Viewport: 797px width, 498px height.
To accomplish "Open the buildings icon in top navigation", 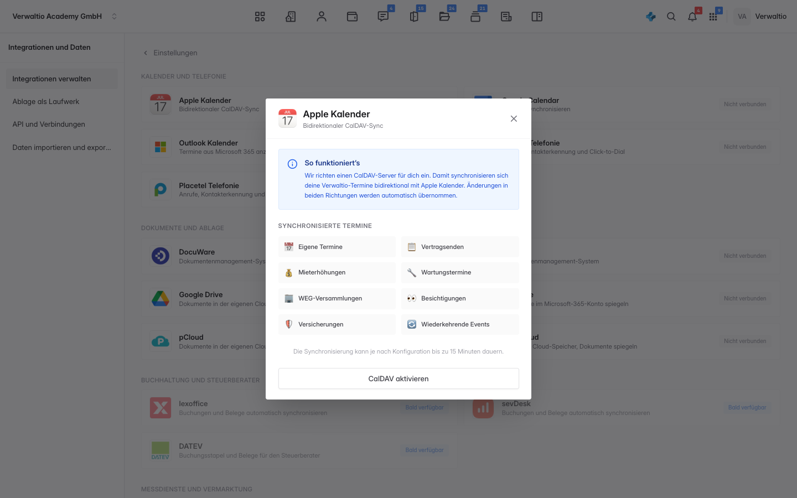I will 291,17.
